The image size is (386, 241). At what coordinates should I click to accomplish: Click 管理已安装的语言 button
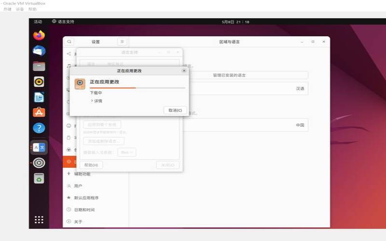[x=229, y=75]
